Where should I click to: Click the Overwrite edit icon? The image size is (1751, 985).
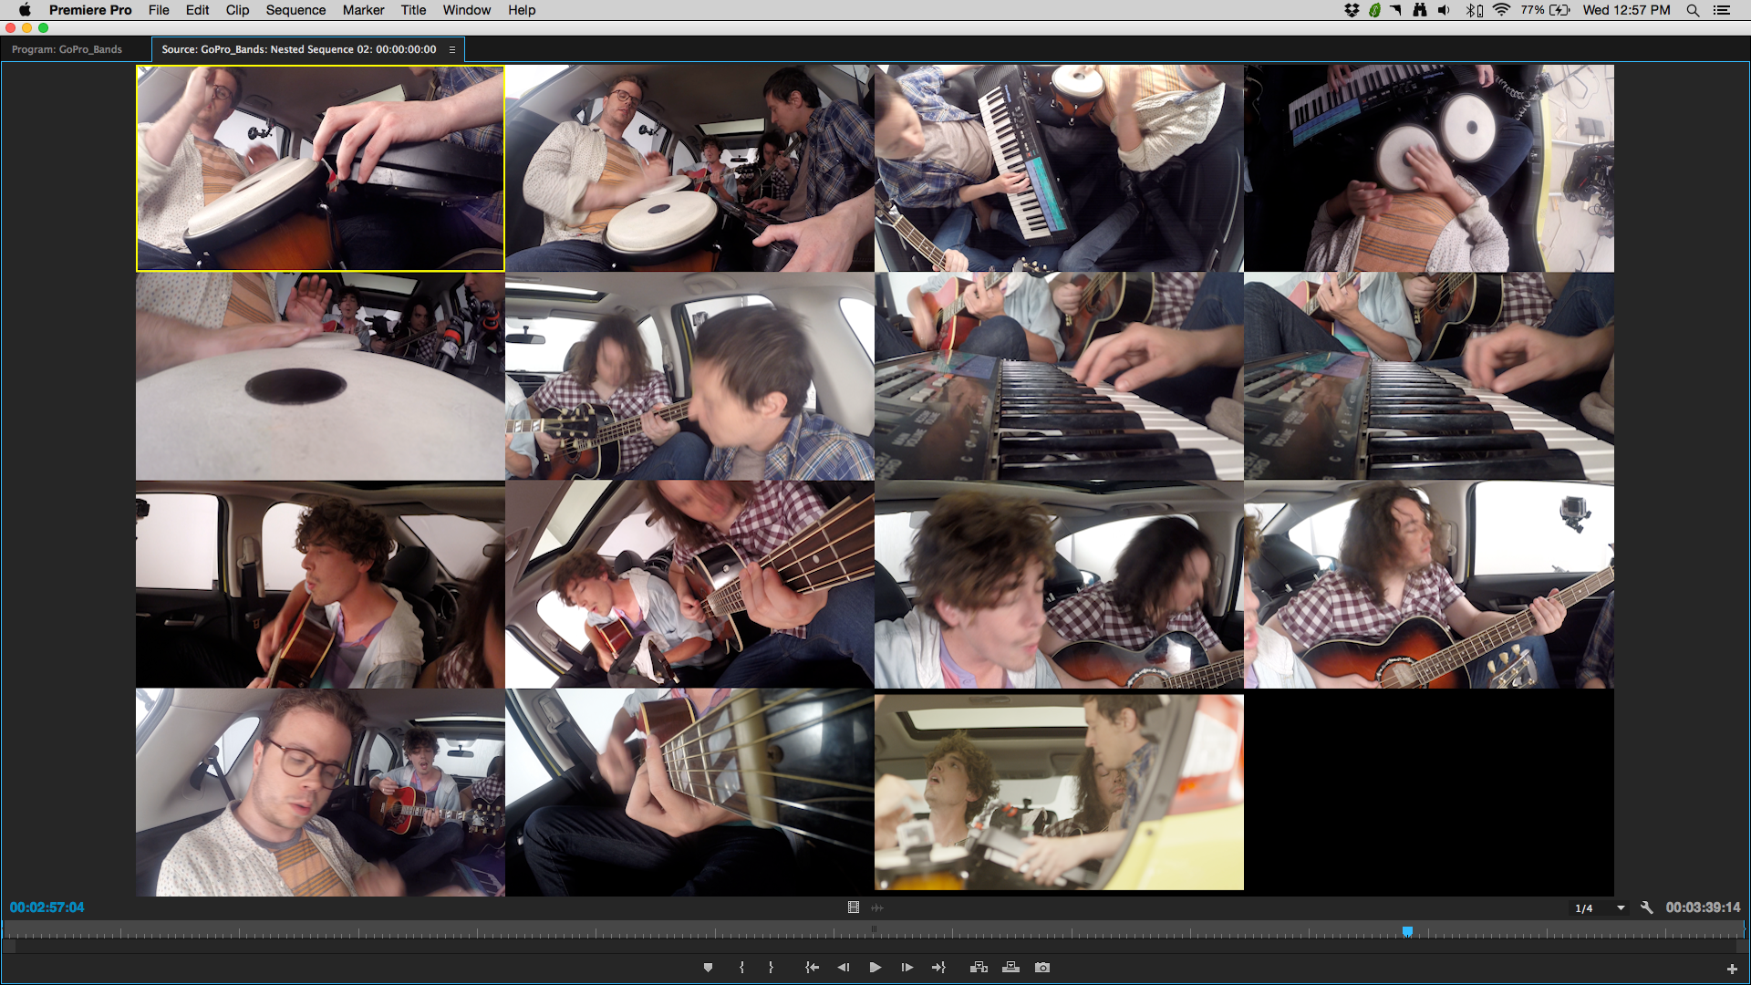tap(1010, 968)
